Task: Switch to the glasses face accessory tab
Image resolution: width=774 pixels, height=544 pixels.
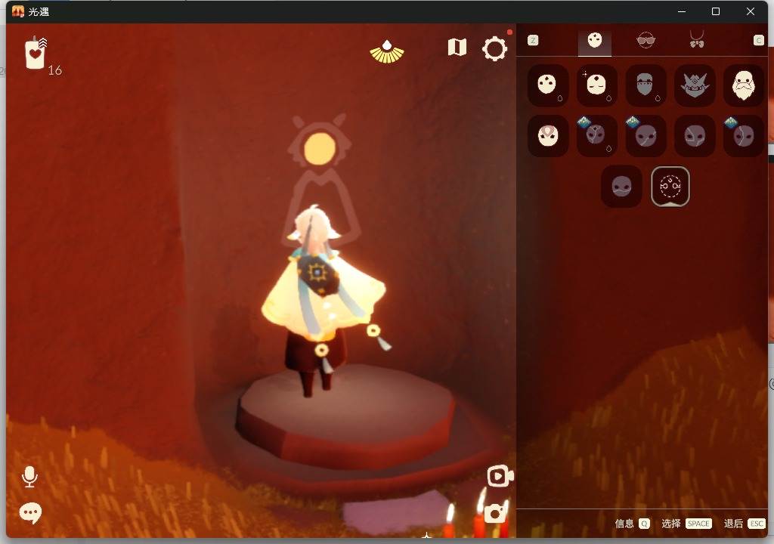Action: click(646, 40)
